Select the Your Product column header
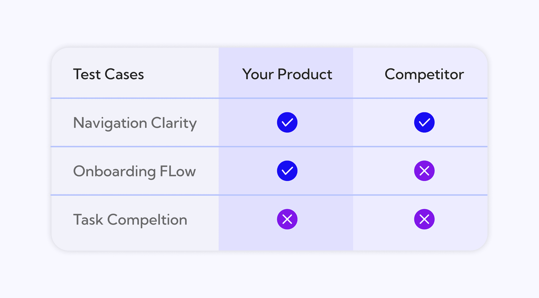This screenshot has height=298, width=539. pos(287,74)
